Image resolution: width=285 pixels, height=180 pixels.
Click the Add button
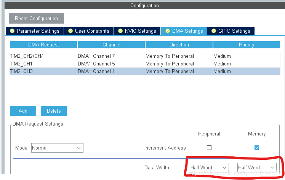(23, 111)
